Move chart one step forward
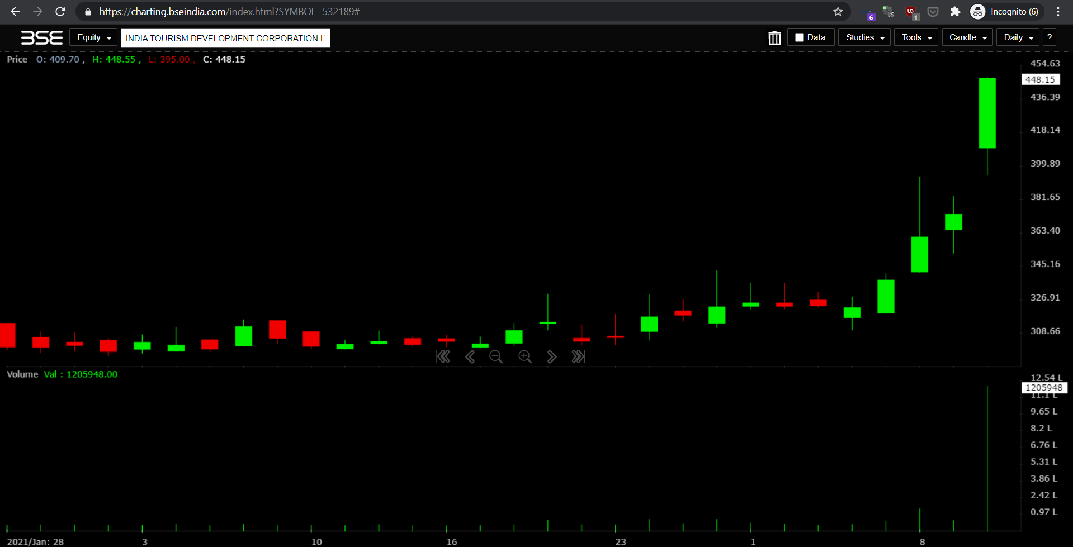Screen dimensions: 1073x547 [552, 356]
